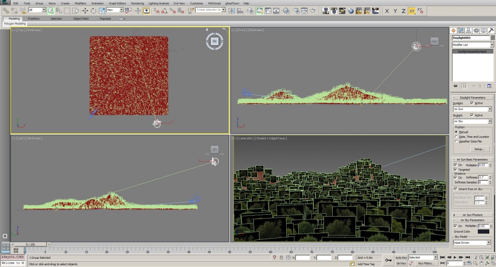
Task: Open the Edit menu
Action: [16, 3]
